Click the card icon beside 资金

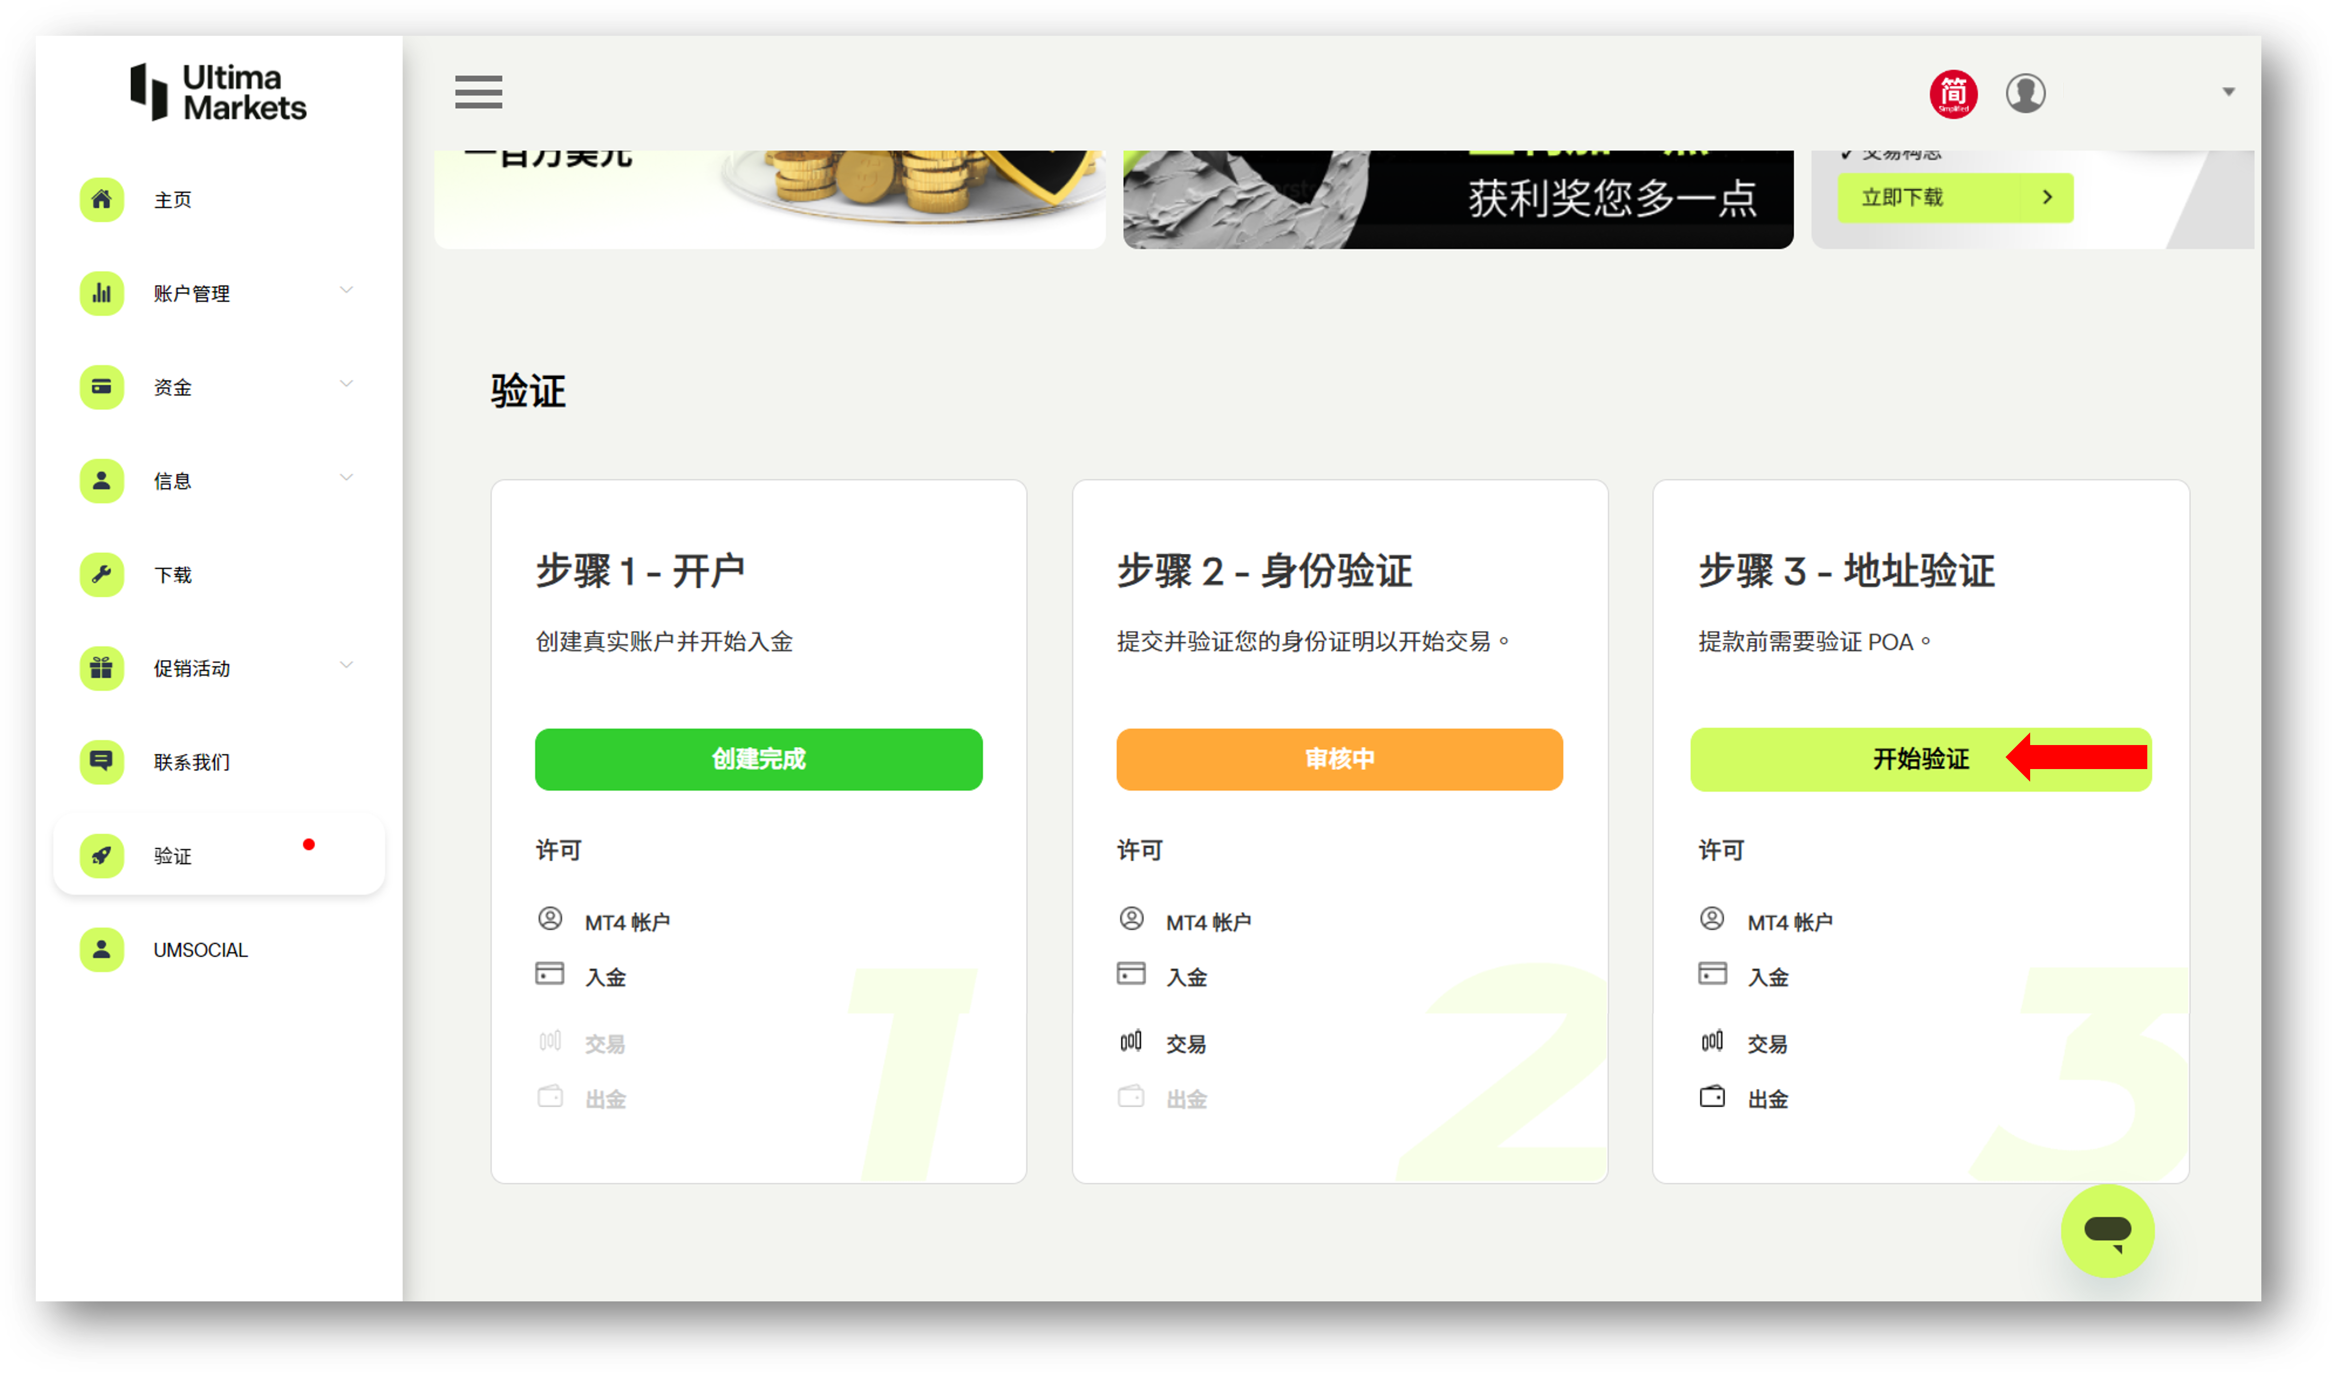[x=102, y=387]
